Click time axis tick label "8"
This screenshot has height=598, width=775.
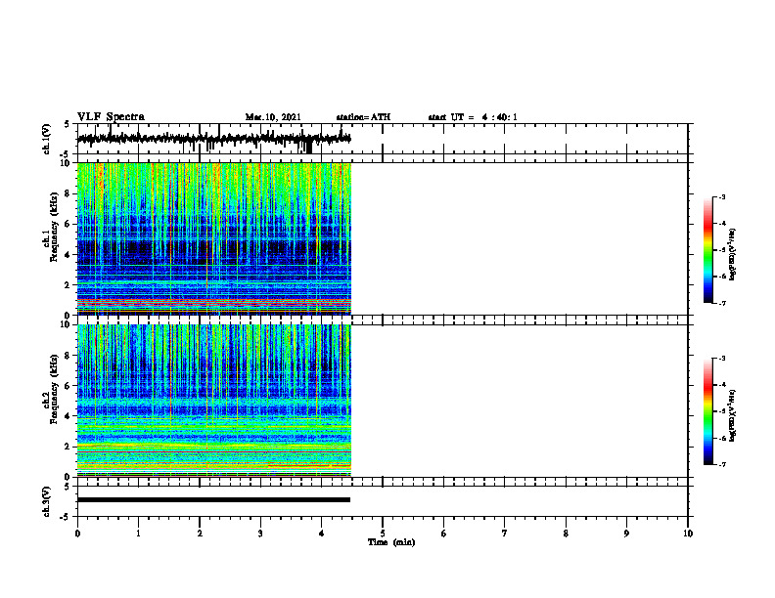pos(566,534)
